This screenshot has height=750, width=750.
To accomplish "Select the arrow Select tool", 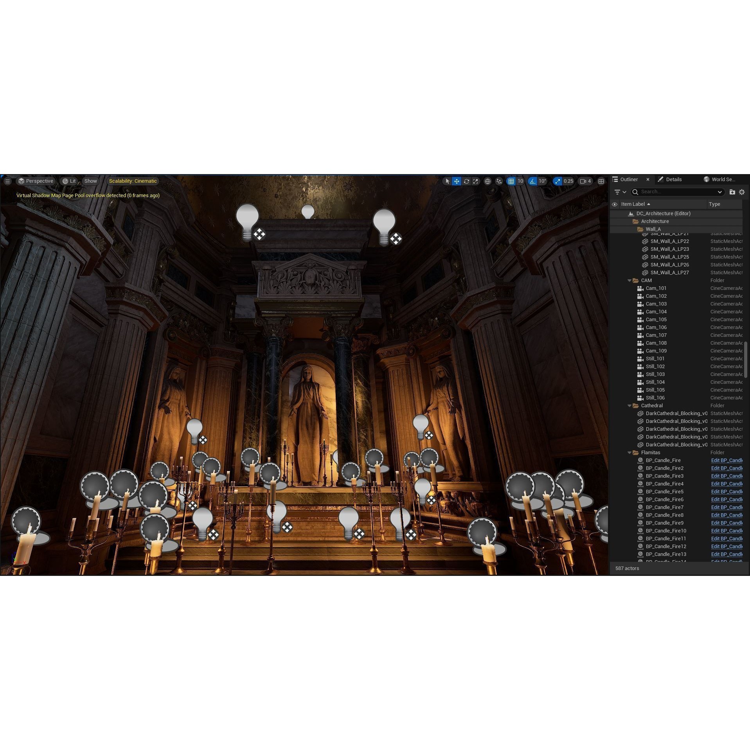I will tap(446, 181).
